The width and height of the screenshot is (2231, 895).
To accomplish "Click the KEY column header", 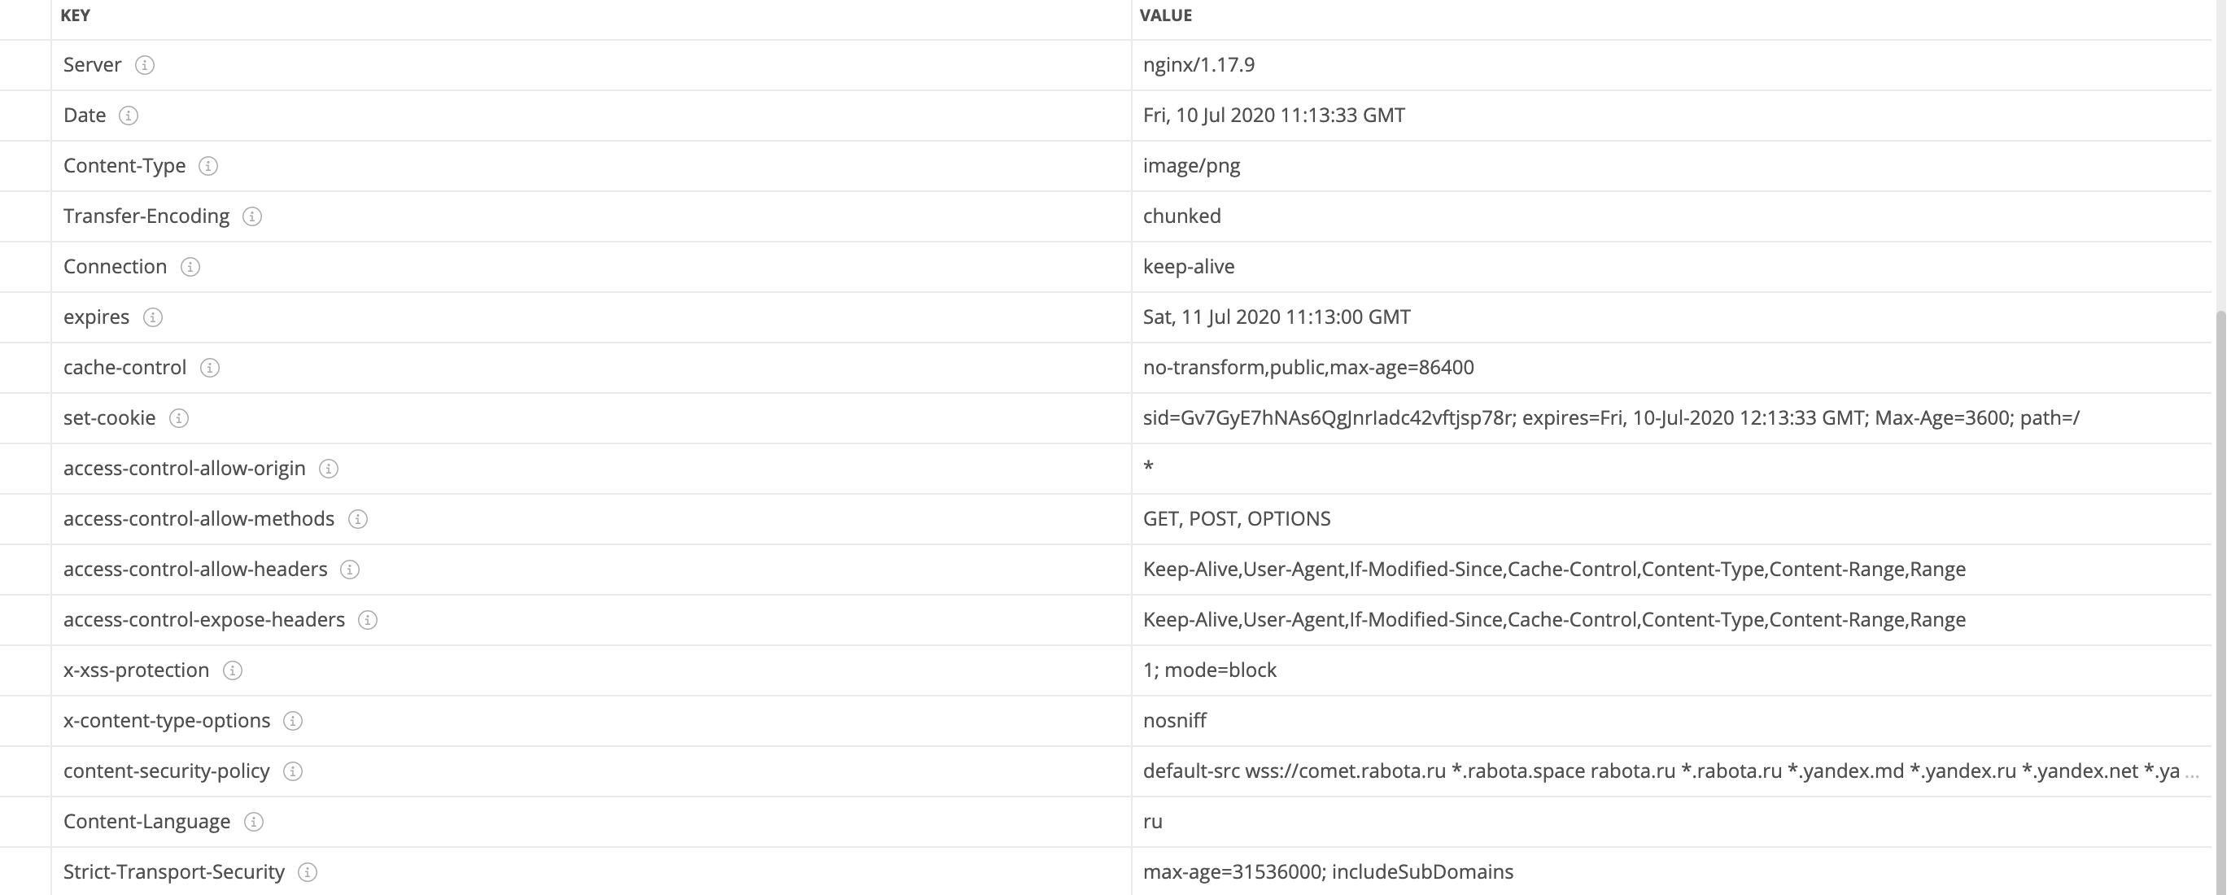I will click(x=76, y=15).
